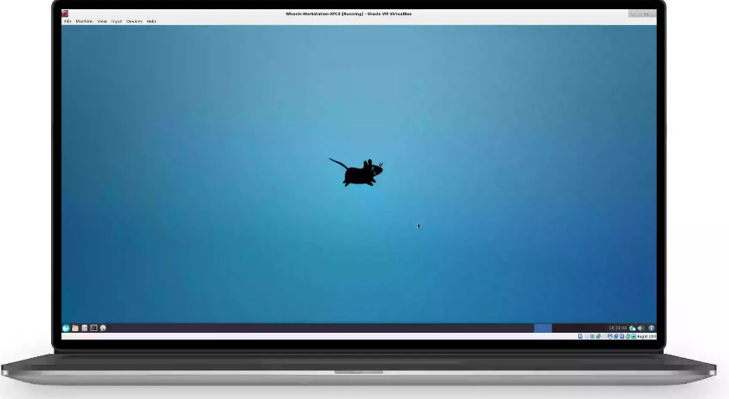Launch the Tor Browser globe icon
Viewport: 729px width, 399px height.
pos(103,328)
